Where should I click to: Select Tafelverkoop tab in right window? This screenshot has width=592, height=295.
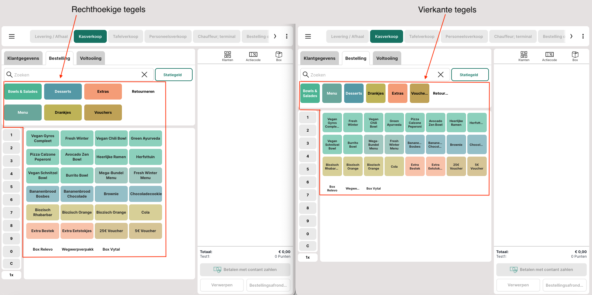coord(422,36)
